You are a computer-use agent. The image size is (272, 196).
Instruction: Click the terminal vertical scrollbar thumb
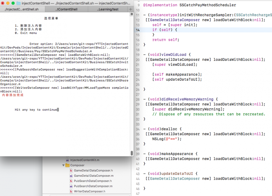[x=132, y=153]
